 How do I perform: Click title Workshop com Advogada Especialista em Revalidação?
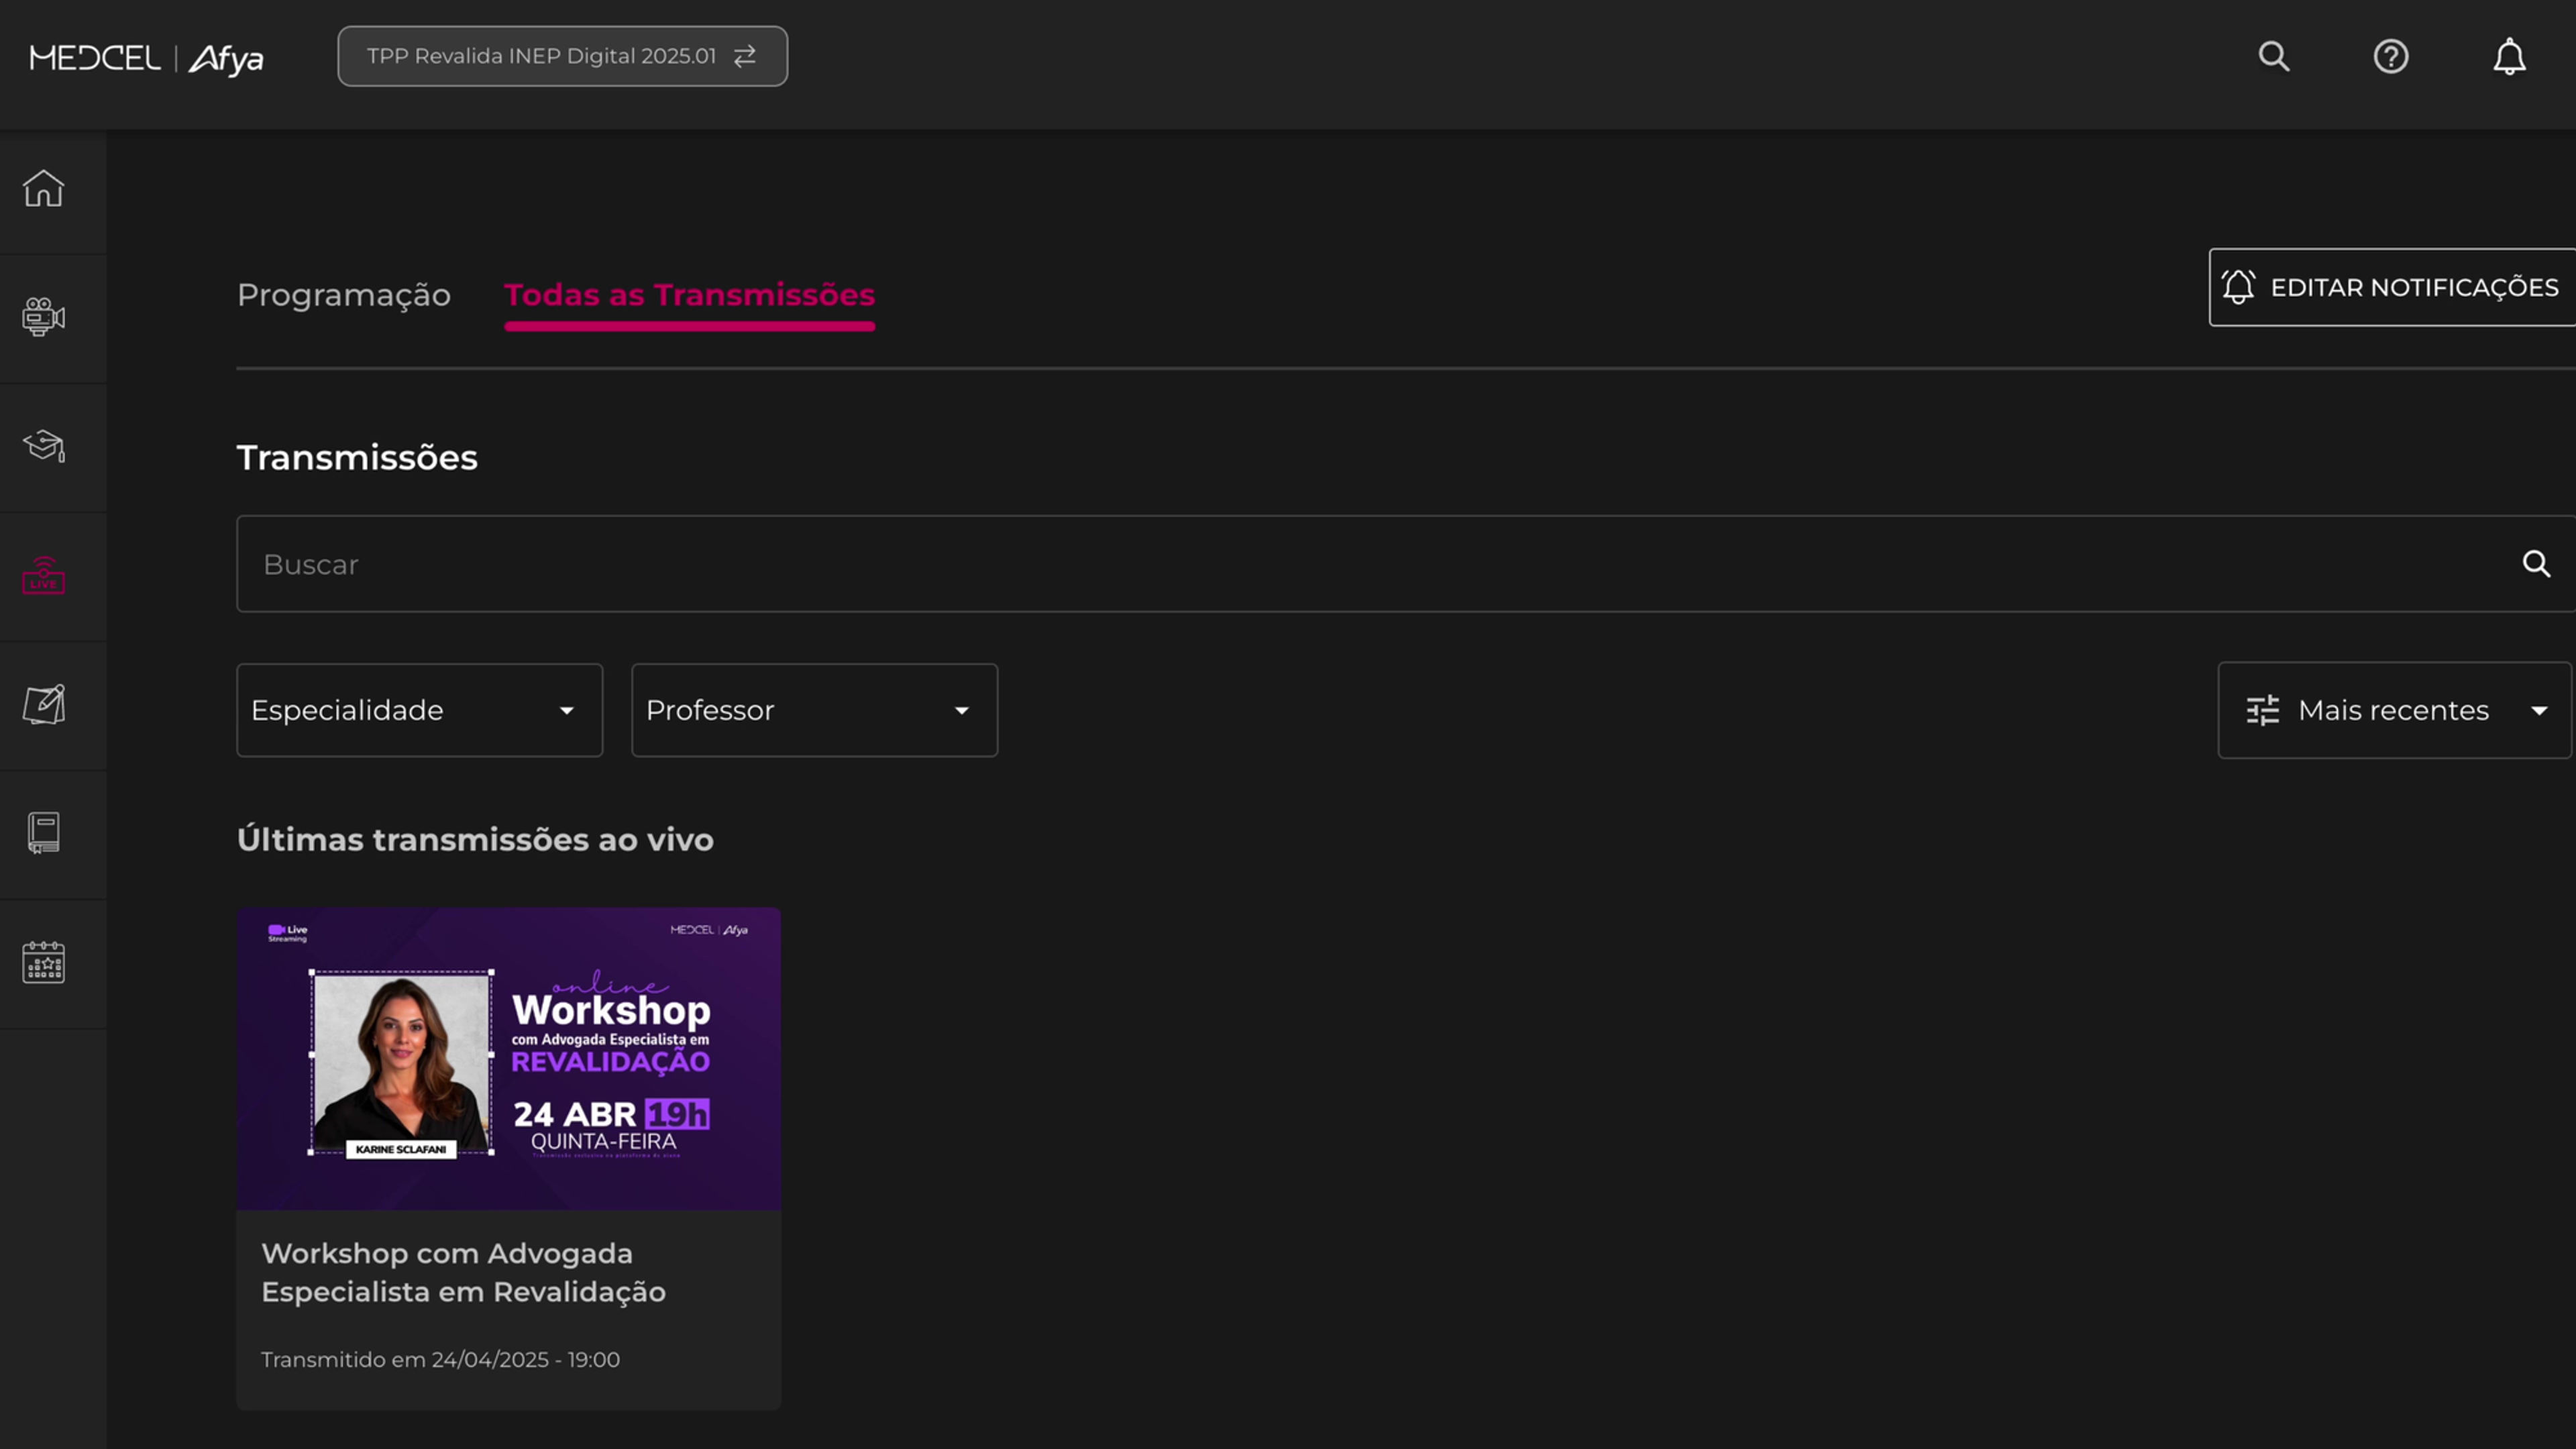[x=463, y=1272]
